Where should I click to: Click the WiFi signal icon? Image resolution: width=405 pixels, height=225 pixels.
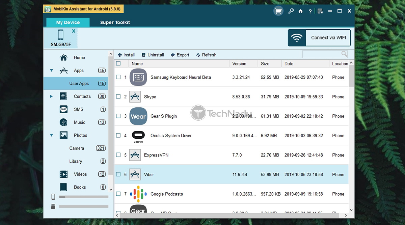[x=297, y=38]
